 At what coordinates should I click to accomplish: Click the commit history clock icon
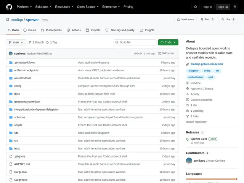159,53
